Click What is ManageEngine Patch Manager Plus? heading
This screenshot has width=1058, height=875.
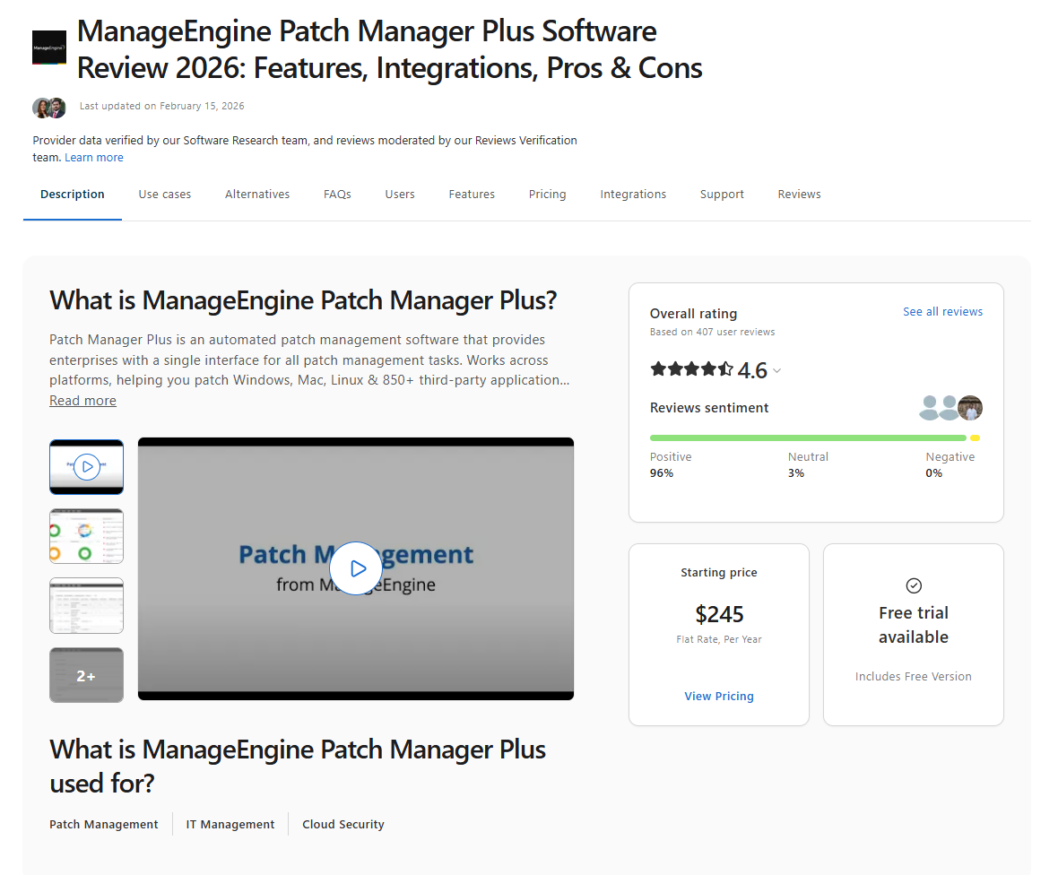click(x=303, y=300)
